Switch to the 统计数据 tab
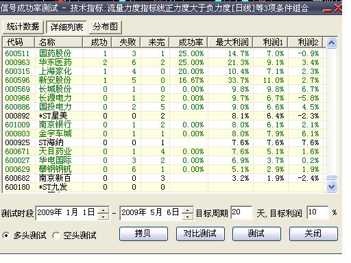The width and height of the screenshot is (351, 263). 23,27
